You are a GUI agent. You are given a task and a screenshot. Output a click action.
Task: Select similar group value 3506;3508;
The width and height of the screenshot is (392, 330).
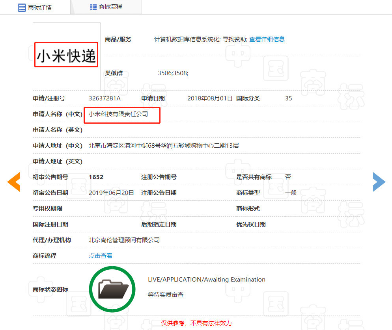click(x=173, y=73)
